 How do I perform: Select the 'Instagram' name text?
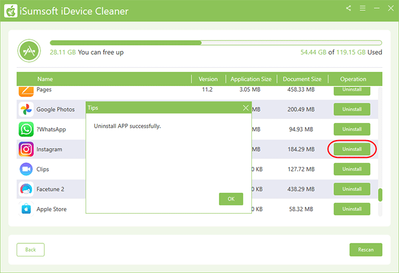(49, 149)
